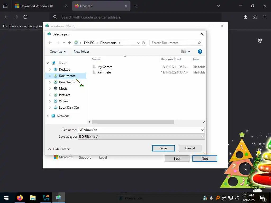Open the address bar previous locations dropdown
Screen dimensions: 271x203
[x=138, y=43]
